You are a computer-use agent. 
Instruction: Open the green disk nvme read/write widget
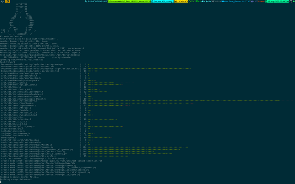coord(129,1)
